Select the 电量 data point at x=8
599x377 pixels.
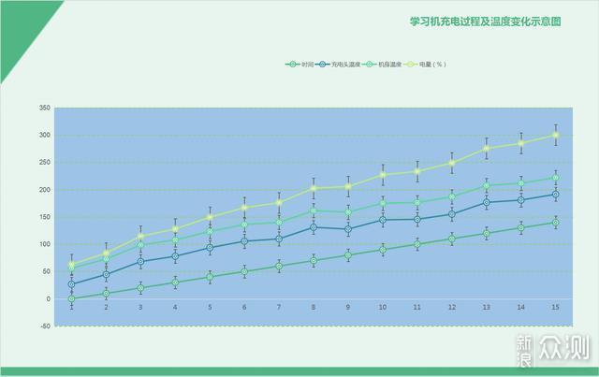(x=314, y=188)
